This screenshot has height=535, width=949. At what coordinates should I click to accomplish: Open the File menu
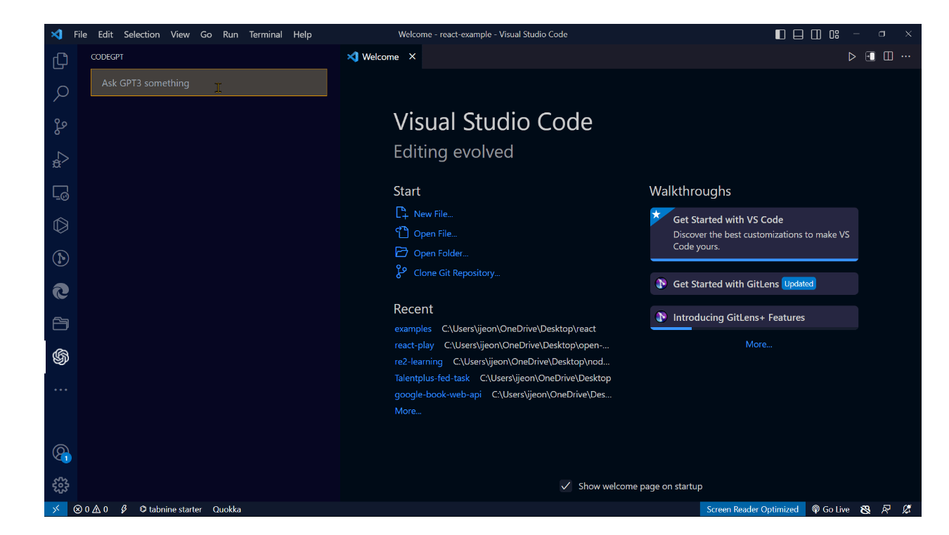80,34
